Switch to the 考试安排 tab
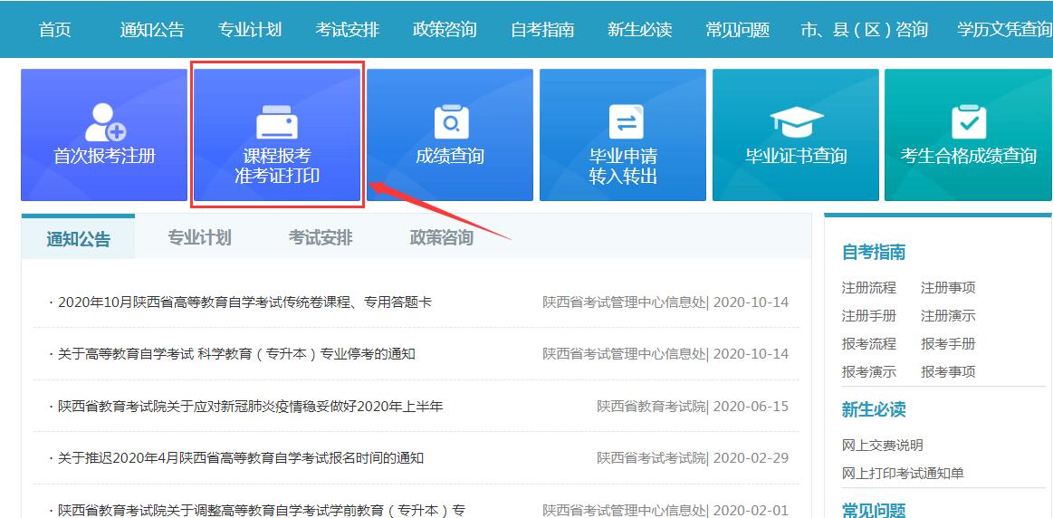1053x518 pixels. (321, 238)
